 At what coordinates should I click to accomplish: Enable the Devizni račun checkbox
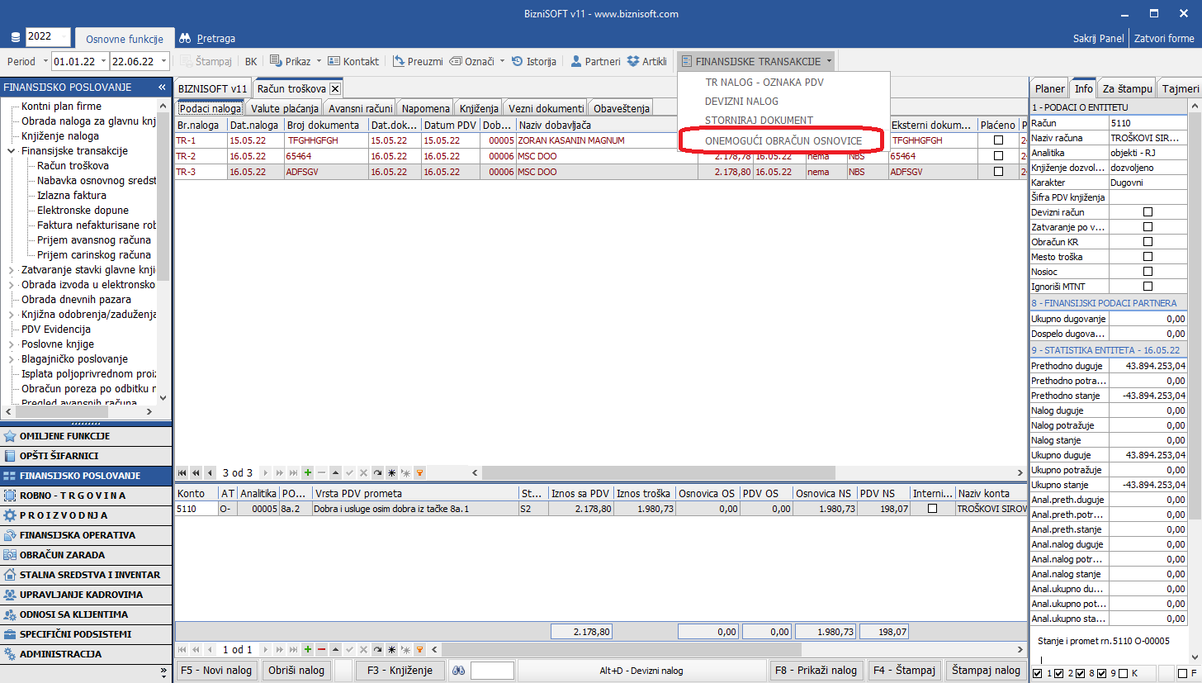[x=1148, y=212]
